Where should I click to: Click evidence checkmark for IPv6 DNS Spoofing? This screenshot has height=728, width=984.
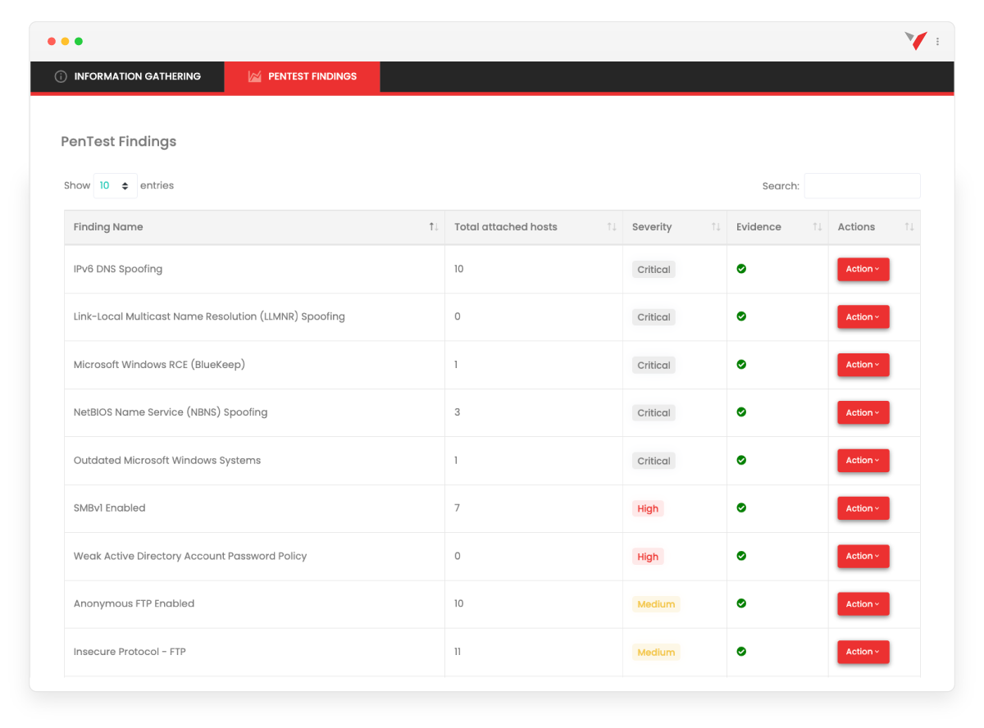pos(741,269)
